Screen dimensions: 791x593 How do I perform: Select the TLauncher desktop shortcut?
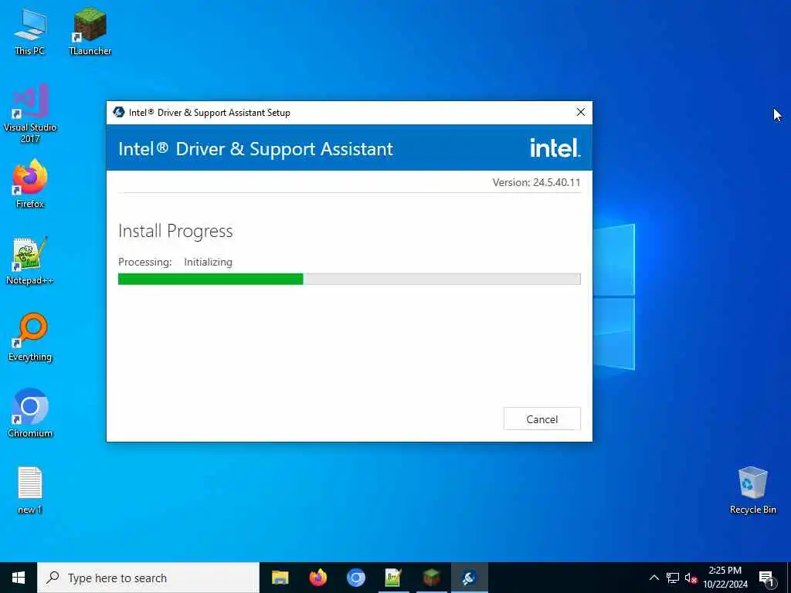[x=90, y=31]
